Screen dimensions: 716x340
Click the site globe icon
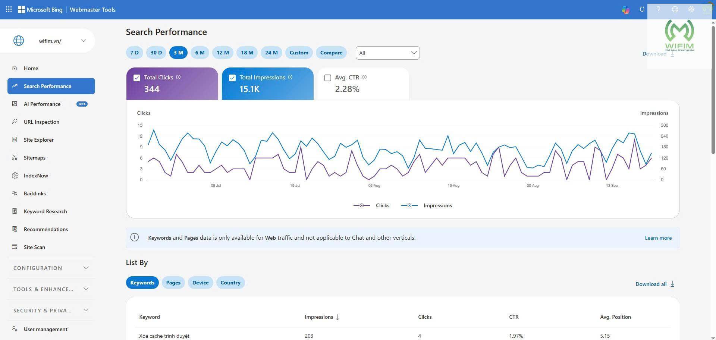(19, 41)
